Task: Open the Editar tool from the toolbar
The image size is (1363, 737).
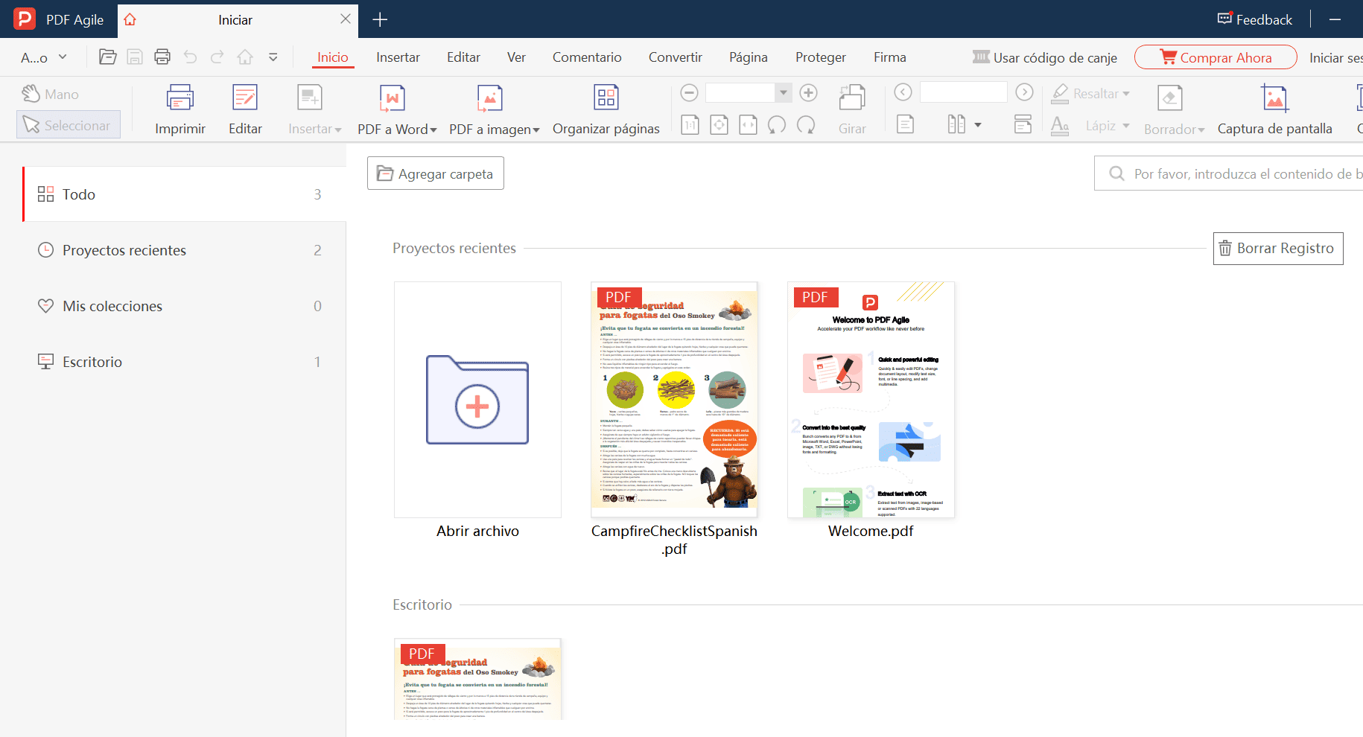Action: (245, 108)
